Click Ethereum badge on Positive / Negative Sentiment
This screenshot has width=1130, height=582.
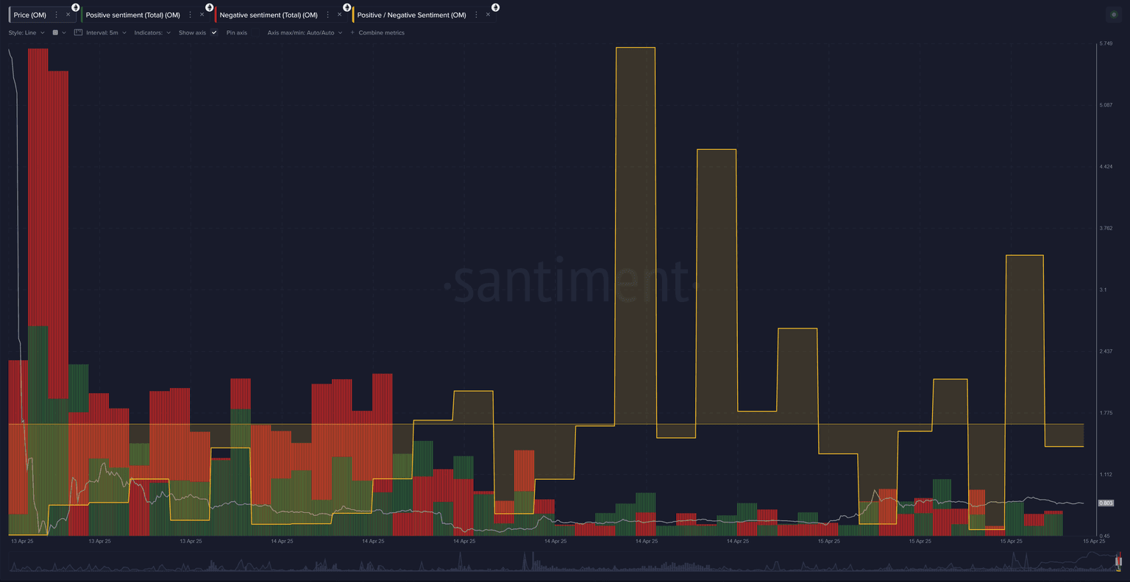pos(496,7)
